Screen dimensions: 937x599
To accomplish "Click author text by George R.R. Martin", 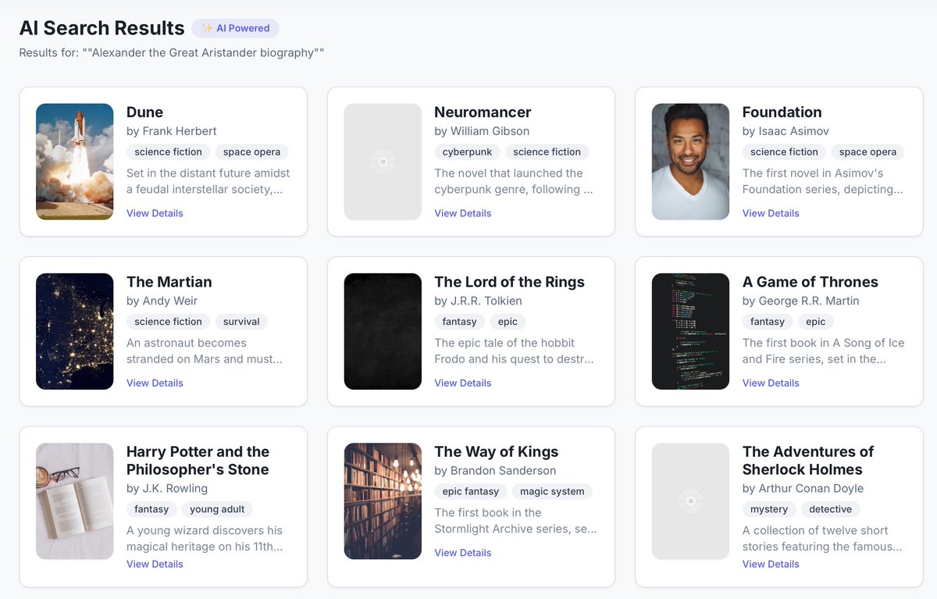I will 800,301.
